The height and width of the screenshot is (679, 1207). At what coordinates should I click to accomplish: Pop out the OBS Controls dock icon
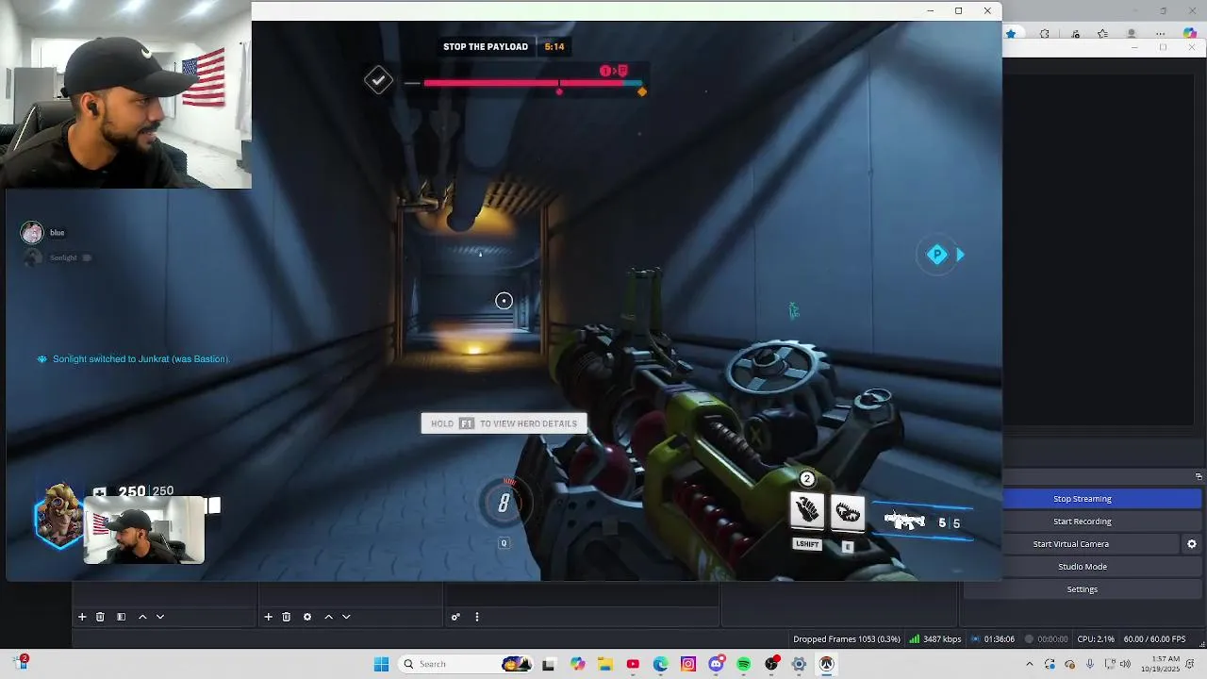(x=1199, y=476)
